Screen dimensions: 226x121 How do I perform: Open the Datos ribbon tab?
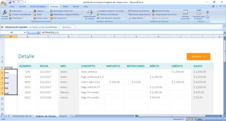pos(66,7)
